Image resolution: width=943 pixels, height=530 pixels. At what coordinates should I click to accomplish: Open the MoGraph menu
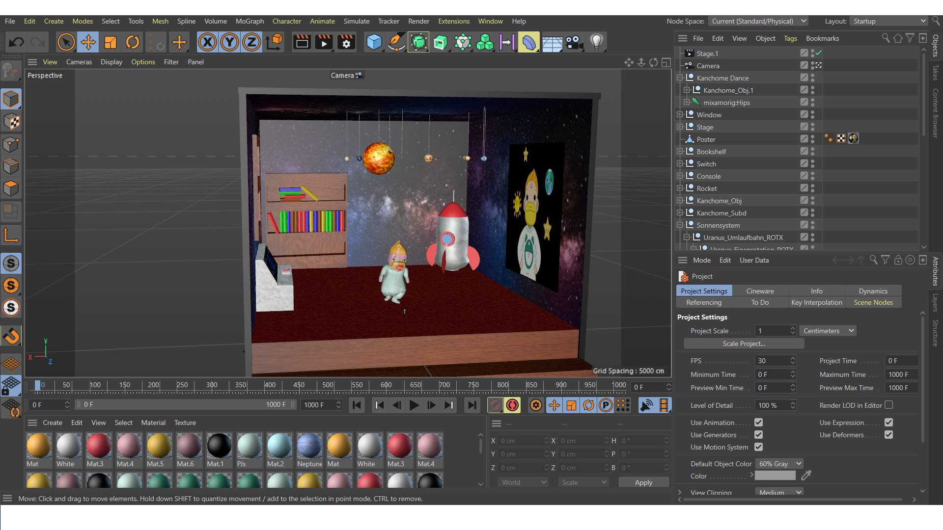coord(250,21)
